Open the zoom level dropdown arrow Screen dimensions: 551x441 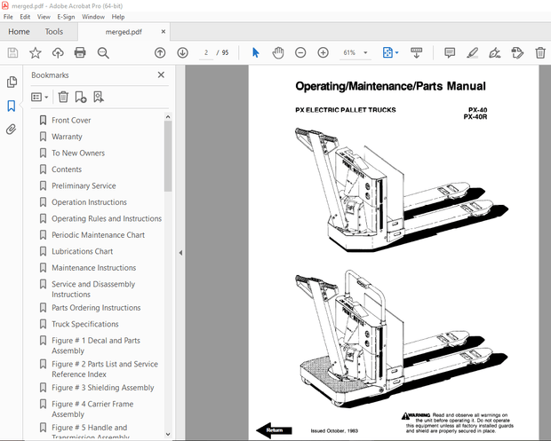365,53
